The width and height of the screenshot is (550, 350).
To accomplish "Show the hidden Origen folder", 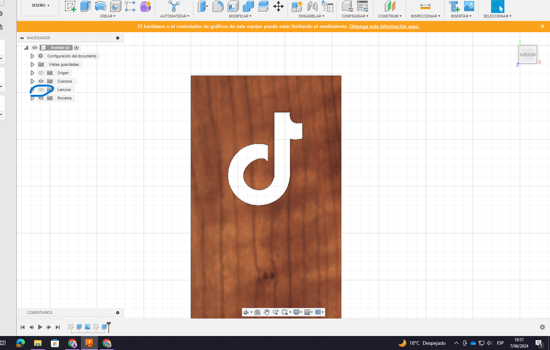I will pos(41,73).
